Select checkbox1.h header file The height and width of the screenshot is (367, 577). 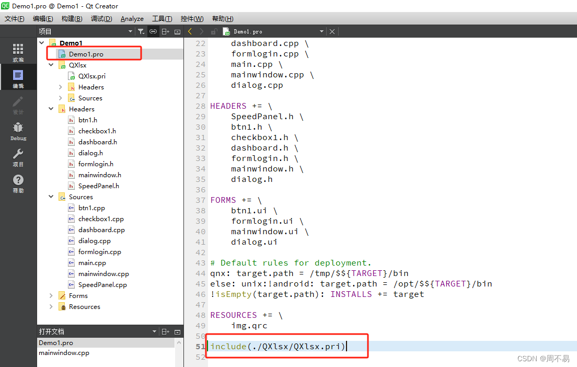pos(97,131)
